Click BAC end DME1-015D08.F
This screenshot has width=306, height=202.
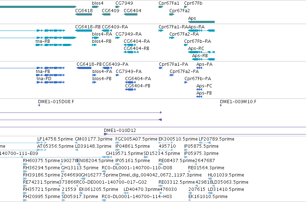[56, 102]
